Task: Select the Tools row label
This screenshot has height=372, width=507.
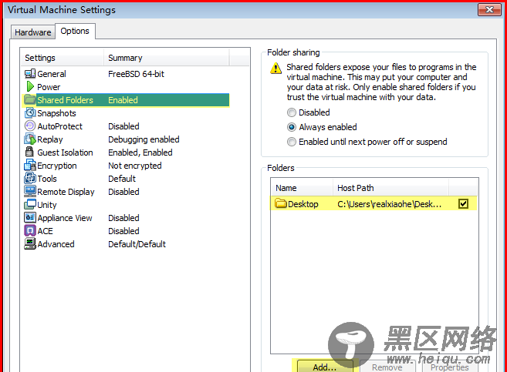Action: click(x=47, y=179)
